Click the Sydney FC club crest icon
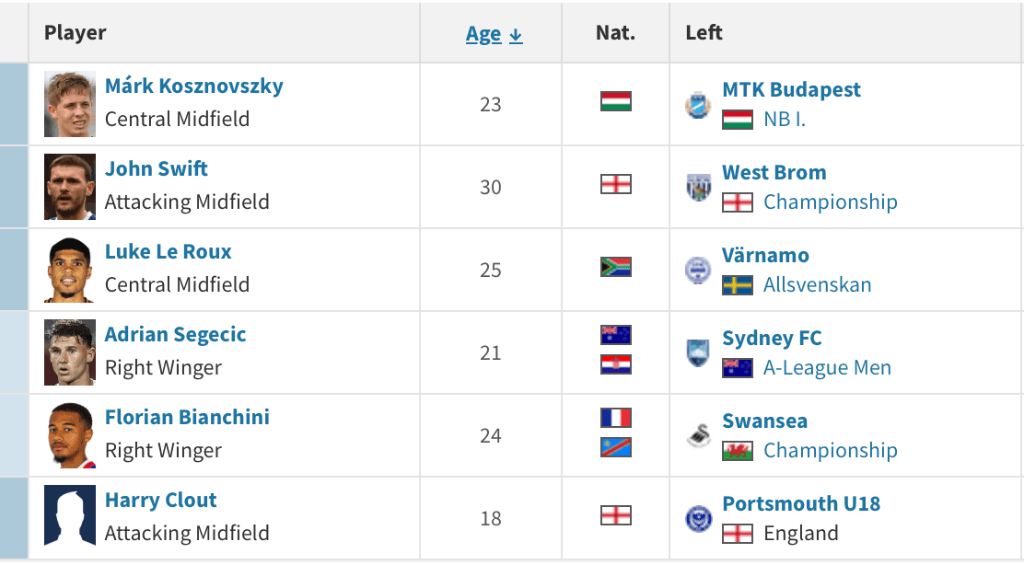The height and width of the screenshot is (565, 1024). tap(697, 353)
